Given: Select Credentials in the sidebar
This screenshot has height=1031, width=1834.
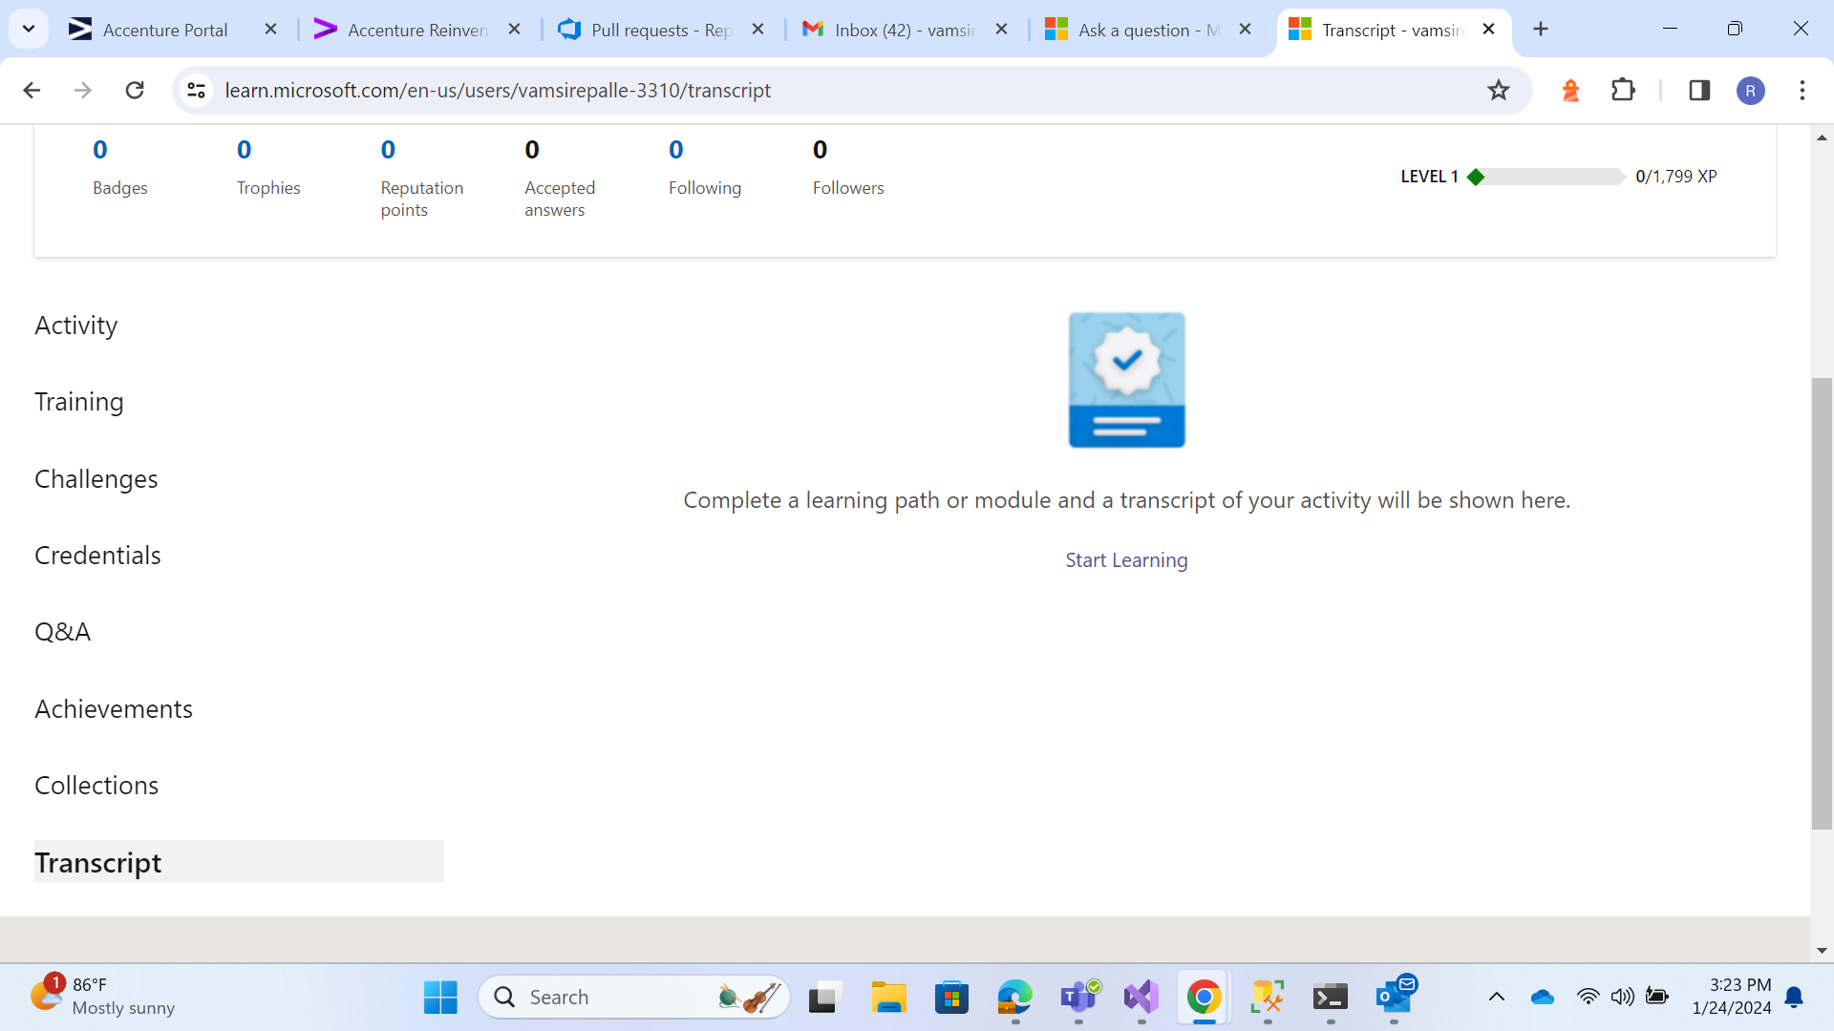Looking at the screenshot, I should click(x=97, y=555).
